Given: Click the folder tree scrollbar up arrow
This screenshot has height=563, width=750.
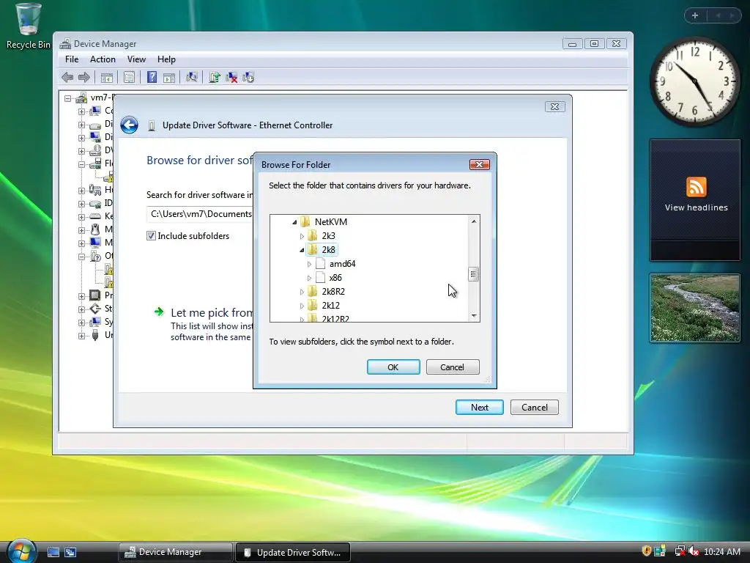Looking at the screenshot, I should click(x=474, y=221).
